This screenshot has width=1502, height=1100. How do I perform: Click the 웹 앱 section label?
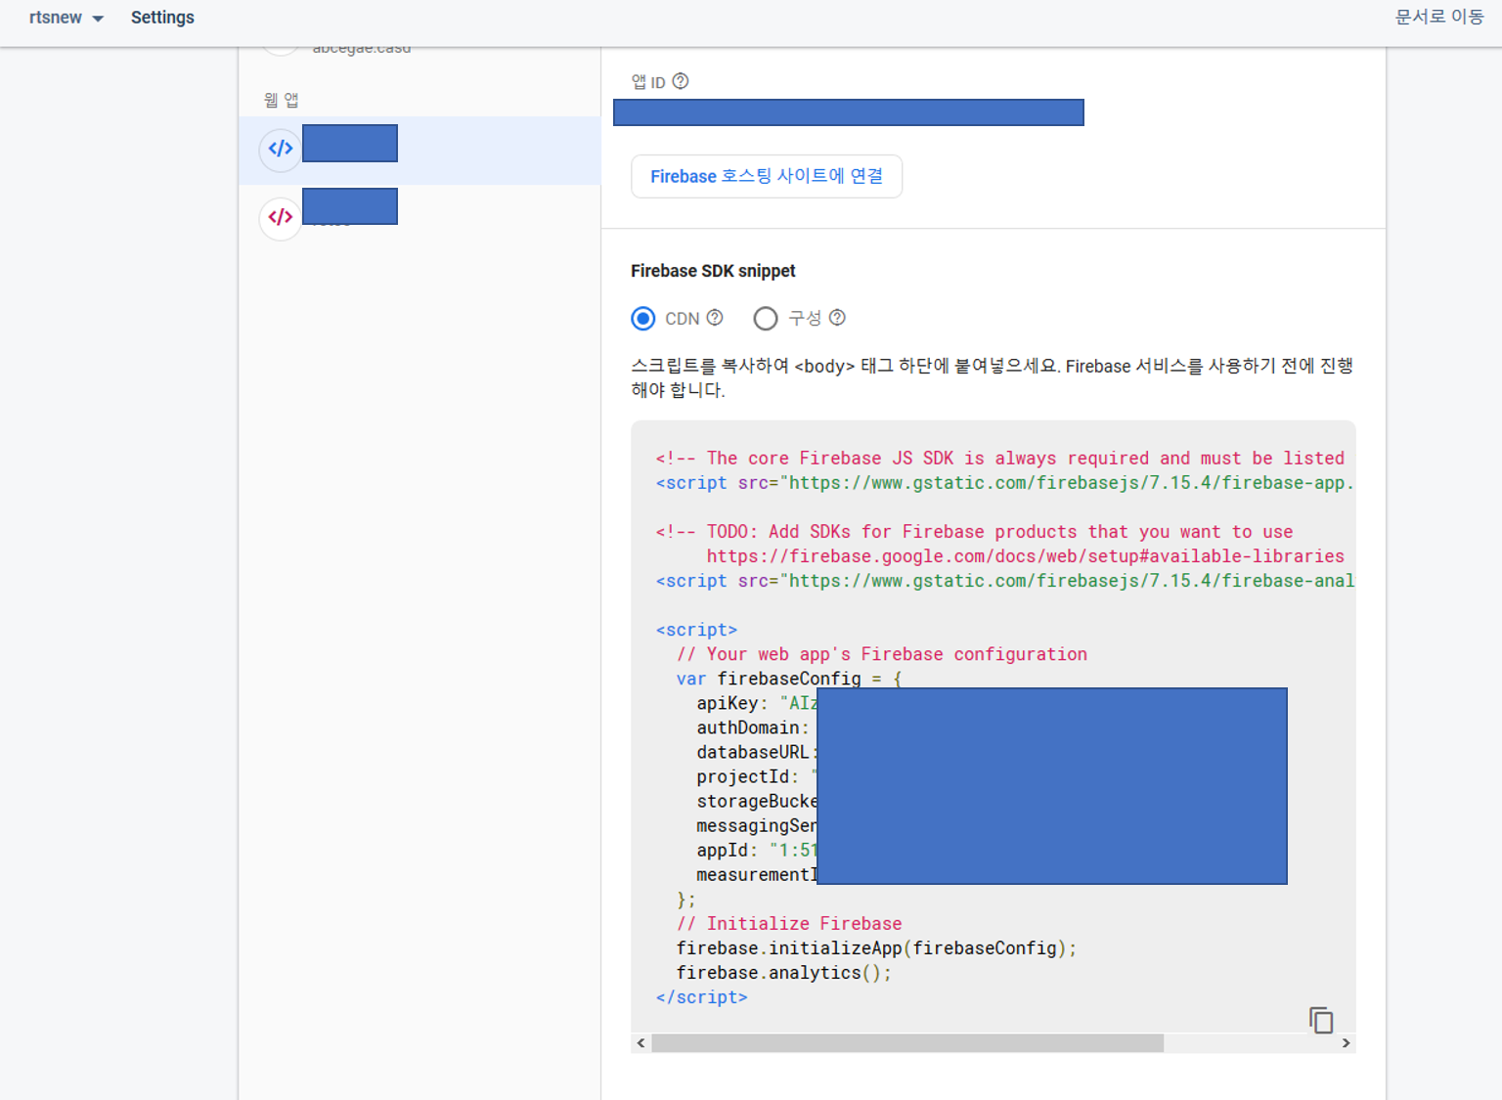(x=281, y=100)
